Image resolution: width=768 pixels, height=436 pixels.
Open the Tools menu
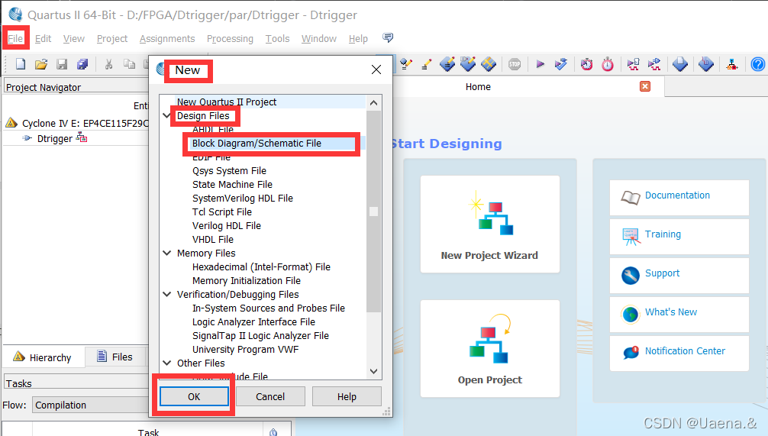[x=277, y=39]
